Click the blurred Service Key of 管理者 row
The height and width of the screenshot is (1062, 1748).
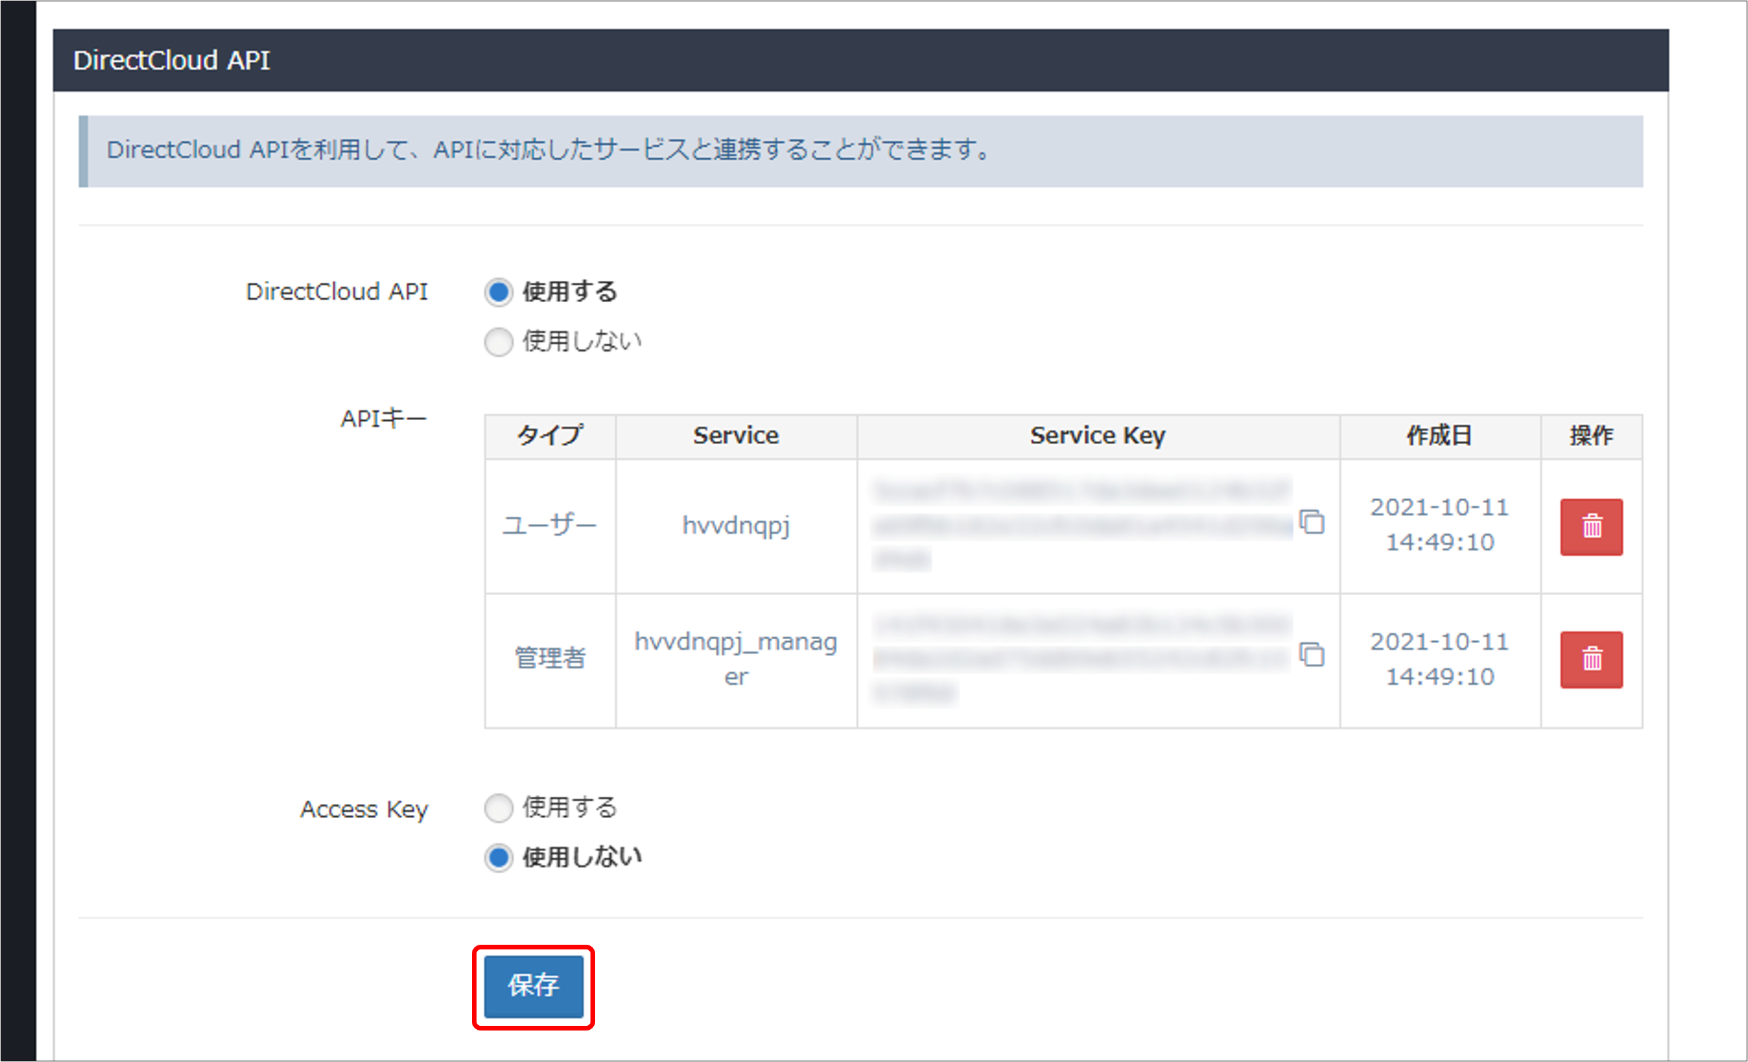click(x=1082, y=660)
